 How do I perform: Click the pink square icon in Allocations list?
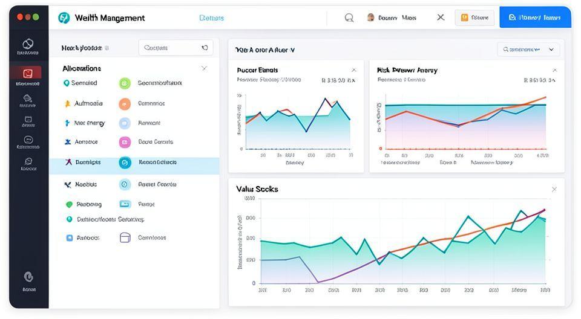pos(125,143)
